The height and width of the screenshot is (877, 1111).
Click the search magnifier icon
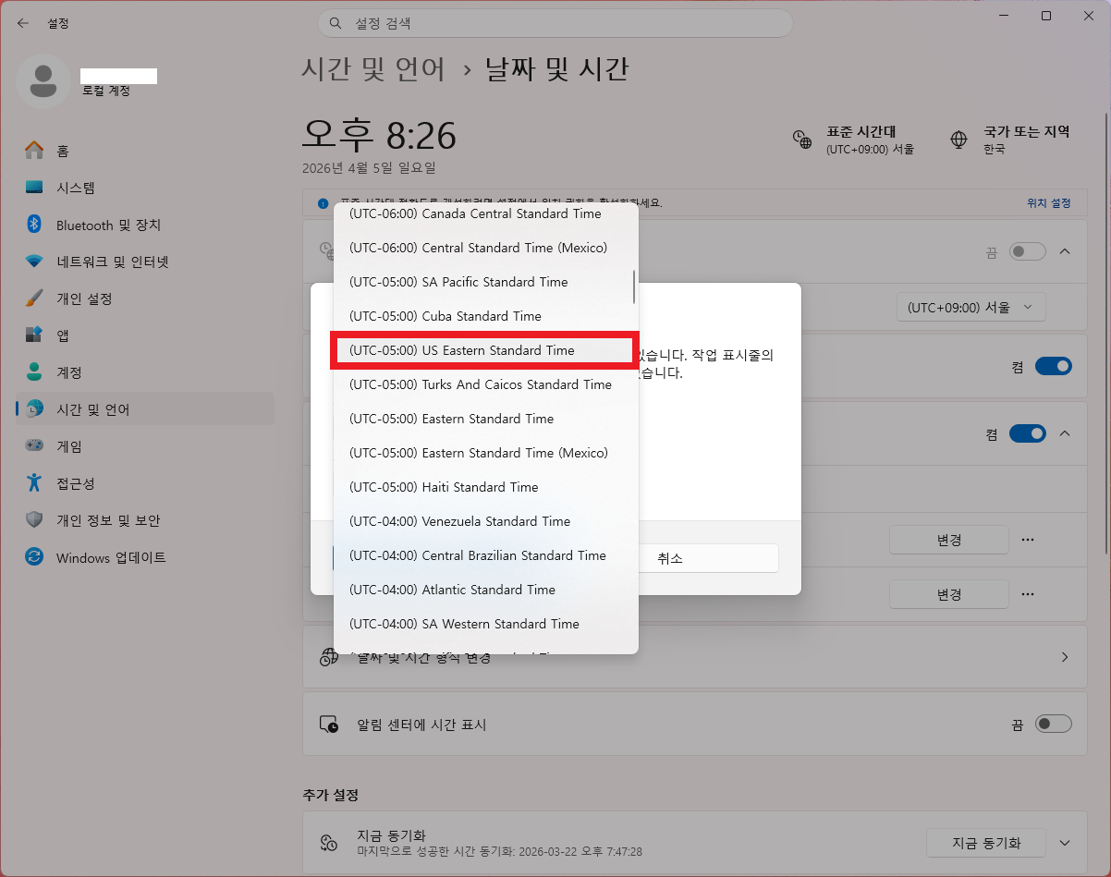point(336,23)
